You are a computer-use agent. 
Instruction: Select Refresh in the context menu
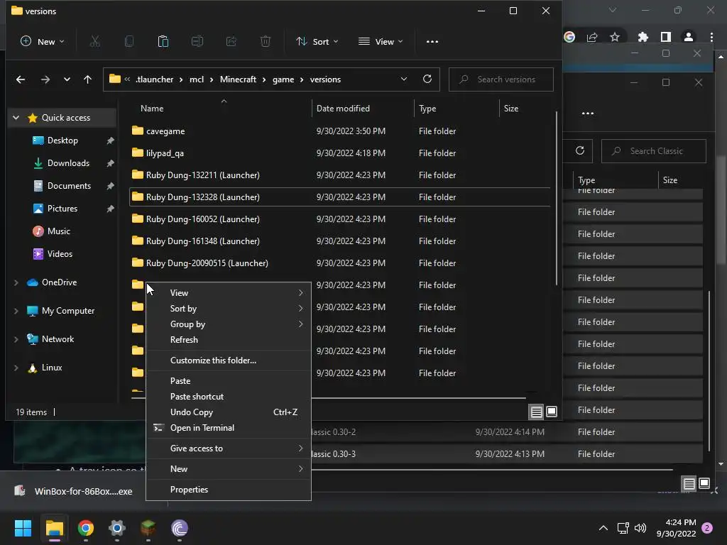click(229, 340)
